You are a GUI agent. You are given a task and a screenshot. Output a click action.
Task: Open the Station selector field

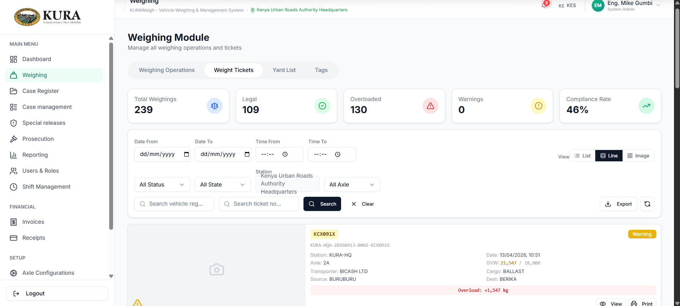click(x=287, y=184)
